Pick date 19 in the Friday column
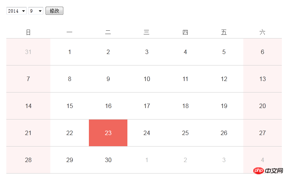The width and height of the screenshot is (287, 178). (224, 106)
